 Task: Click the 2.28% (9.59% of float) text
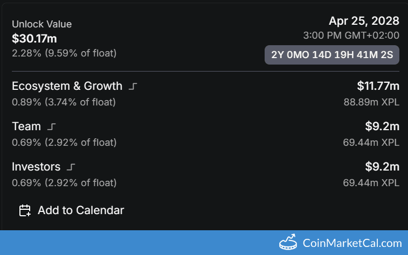coord(64,53)
